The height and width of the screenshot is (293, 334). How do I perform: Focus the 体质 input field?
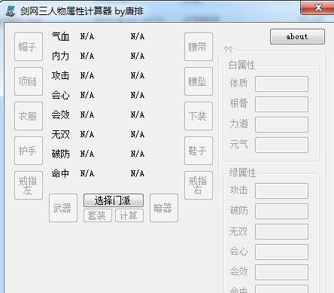pos(281,84)
